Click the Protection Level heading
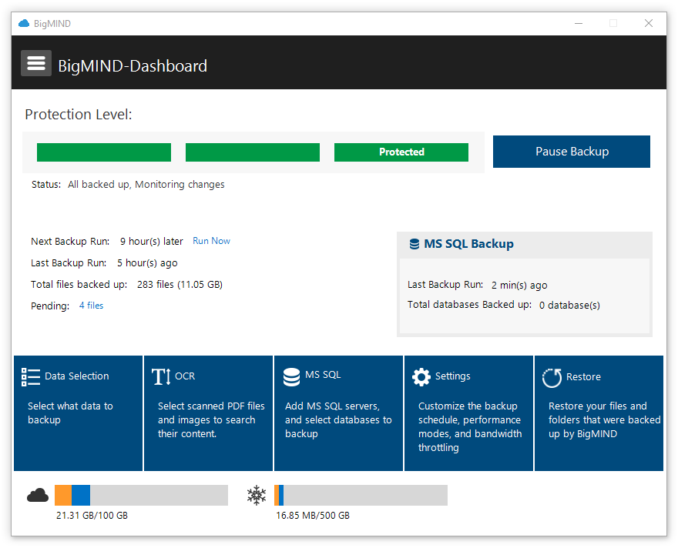Image resolution: width=678 pixels, height=548 pixels. point(79,115)
